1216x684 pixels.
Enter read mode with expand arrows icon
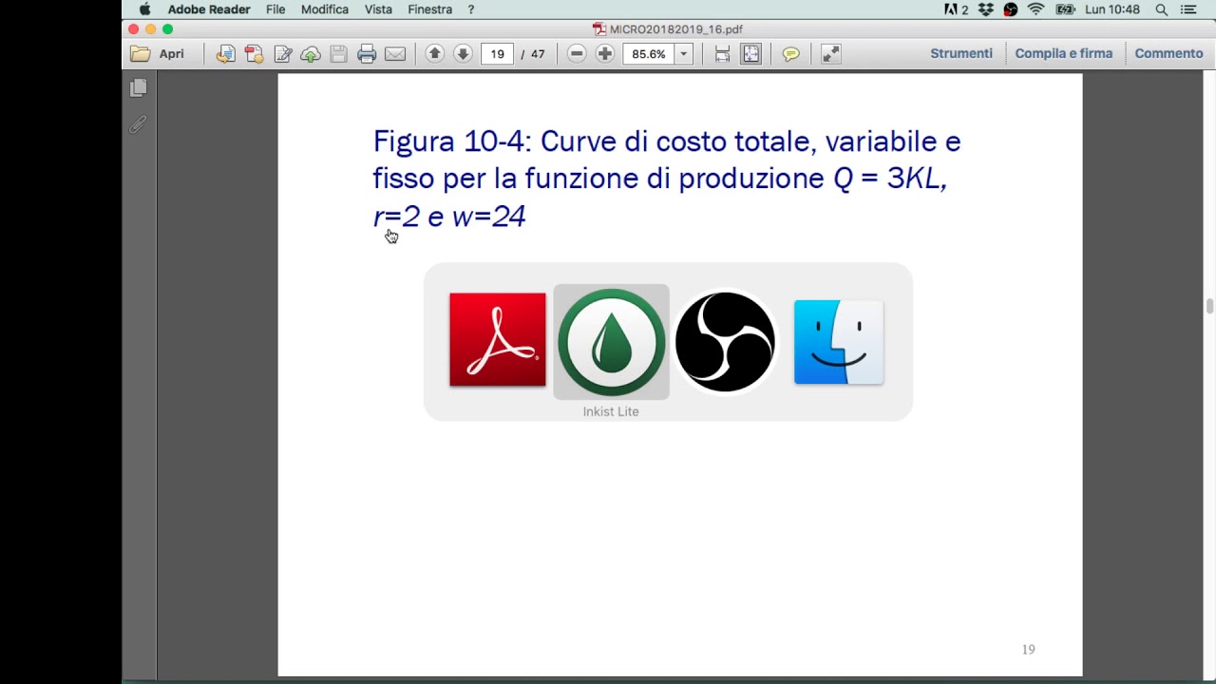click(x=830, y=54)
